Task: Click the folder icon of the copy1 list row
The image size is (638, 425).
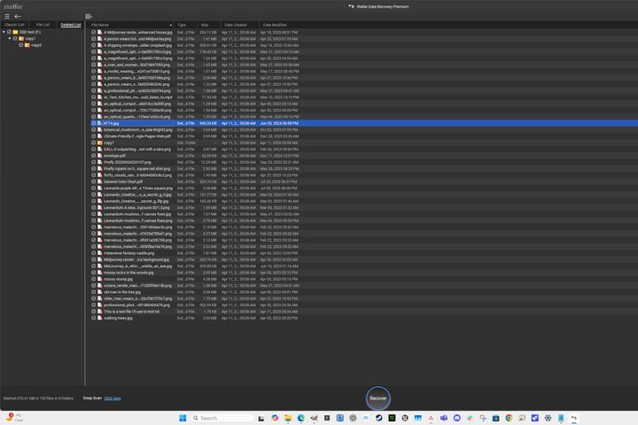Action: pos(99,143)
